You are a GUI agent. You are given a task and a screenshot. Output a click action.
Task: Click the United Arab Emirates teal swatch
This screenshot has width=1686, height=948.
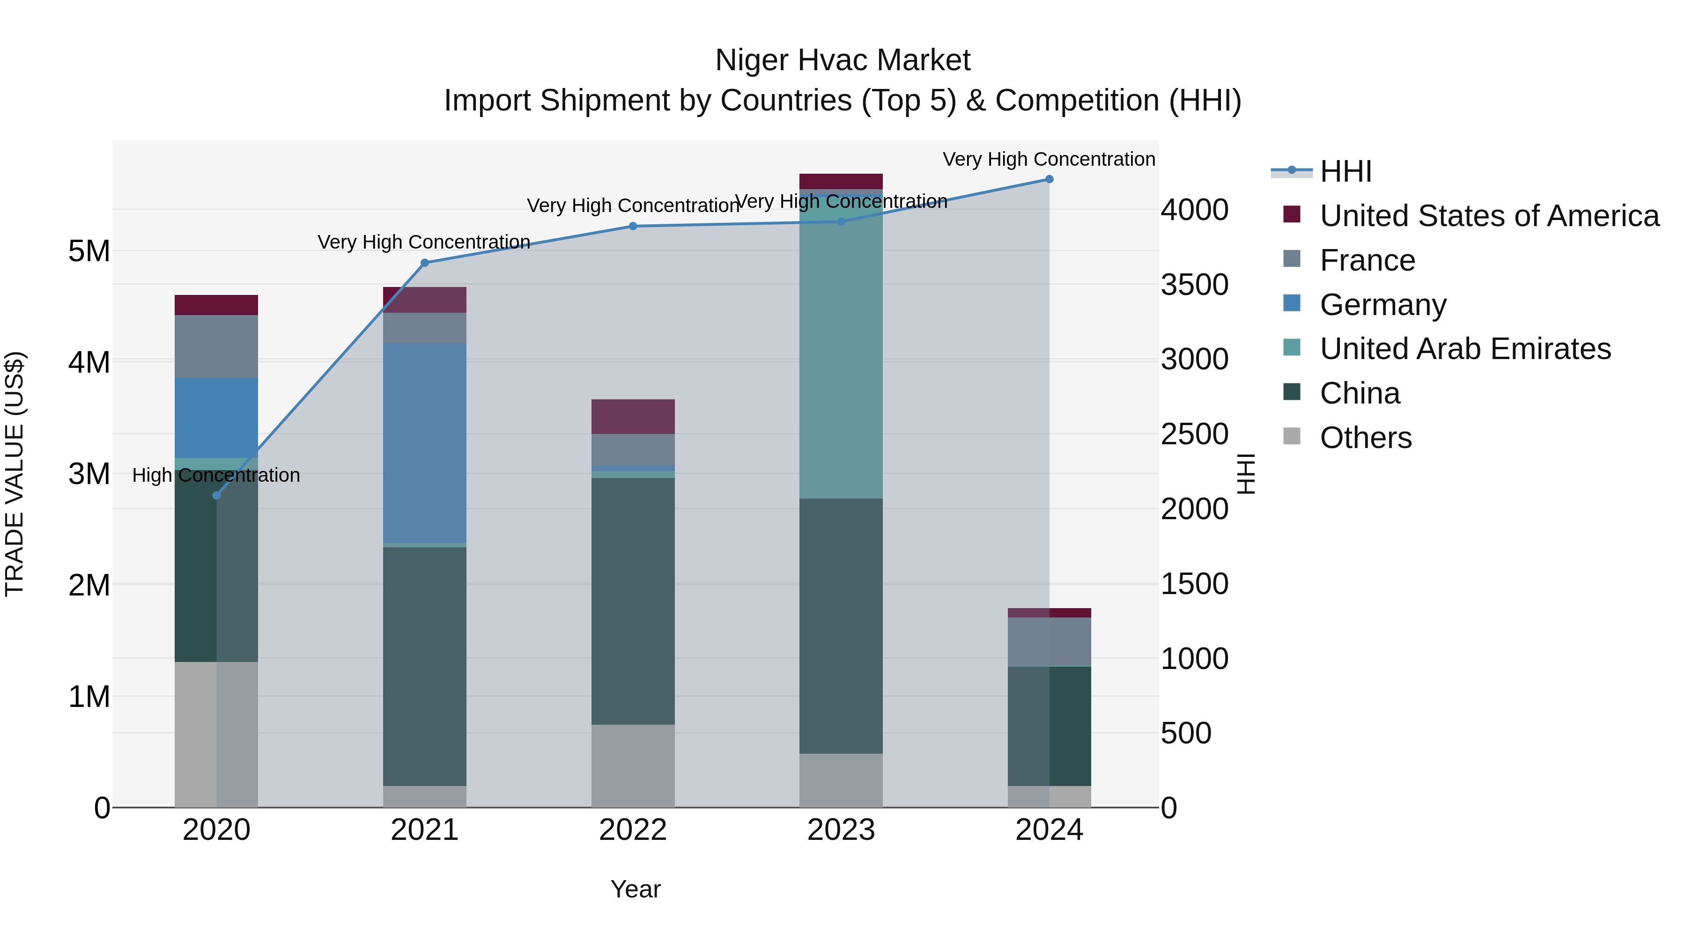(1291, 347)
